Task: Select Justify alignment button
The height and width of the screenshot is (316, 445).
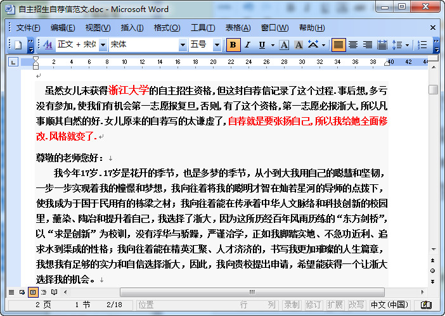Action: click(339, 45)
